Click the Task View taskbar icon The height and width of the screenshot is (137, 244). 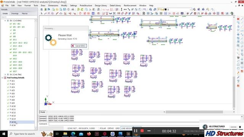[x=57, y=134]
